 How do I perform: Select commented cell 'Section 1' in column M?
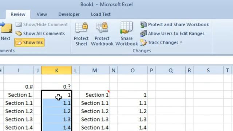(95, 95)
